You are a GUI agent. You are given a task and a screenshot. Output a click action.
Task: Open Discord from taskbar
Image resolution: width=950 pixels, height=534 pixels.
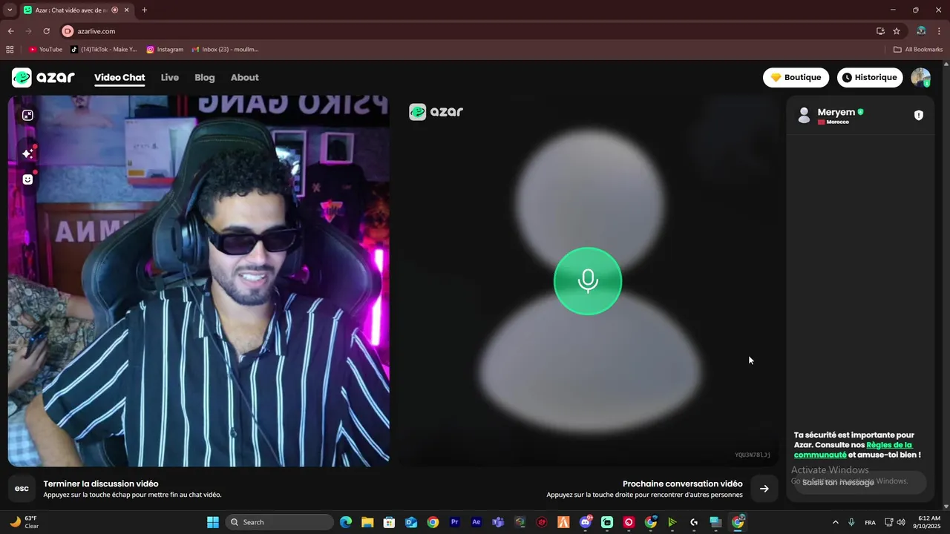586,522
